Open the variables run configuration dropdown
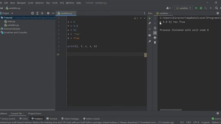 183,8
